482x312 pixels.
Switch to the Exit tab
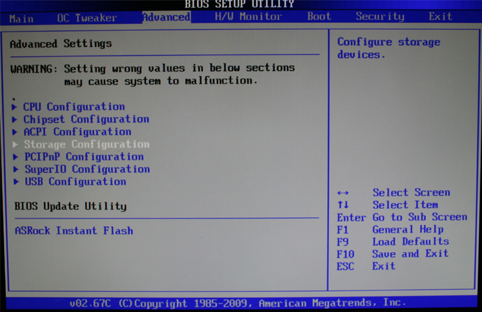pos(441,16)
